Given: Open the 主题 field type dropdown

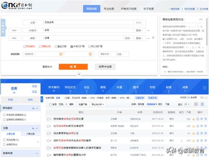Looking at the screenshot, I should pos(33,23).
